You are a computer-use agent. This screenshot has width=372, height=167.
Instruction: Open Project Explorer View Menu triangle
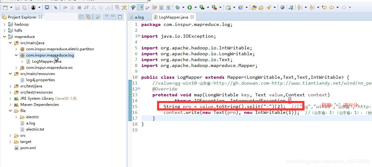click(107, 16)
